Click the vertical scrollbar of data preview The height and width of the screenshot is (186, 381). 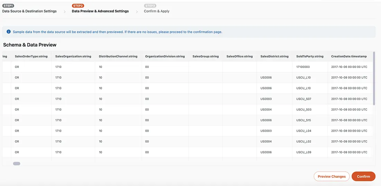374,78
